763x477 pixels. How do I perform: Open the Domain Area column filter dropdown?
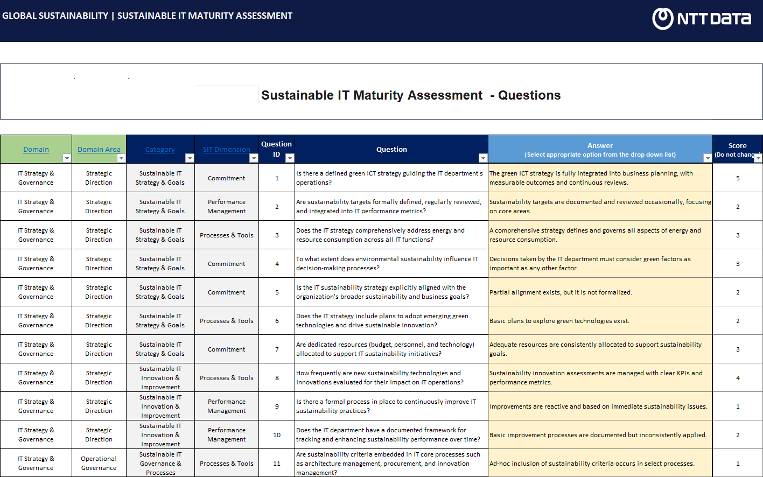(x=121, y=158)
